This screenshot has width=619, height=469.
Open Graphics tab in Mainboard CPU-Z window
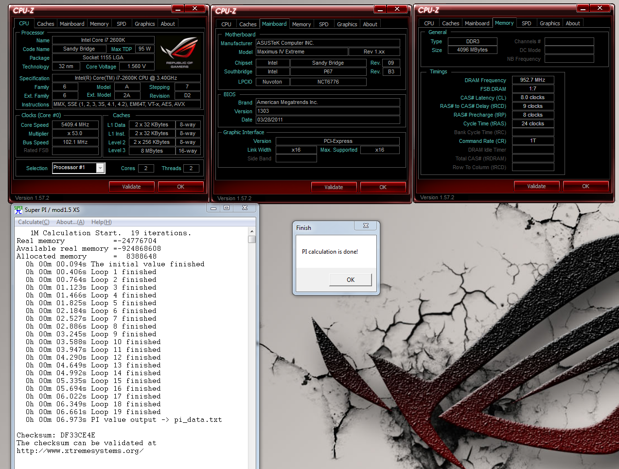pyautogui.click(x=347, y=24)
